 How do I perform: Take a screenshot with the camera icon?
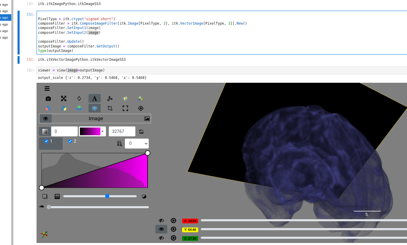48,98
